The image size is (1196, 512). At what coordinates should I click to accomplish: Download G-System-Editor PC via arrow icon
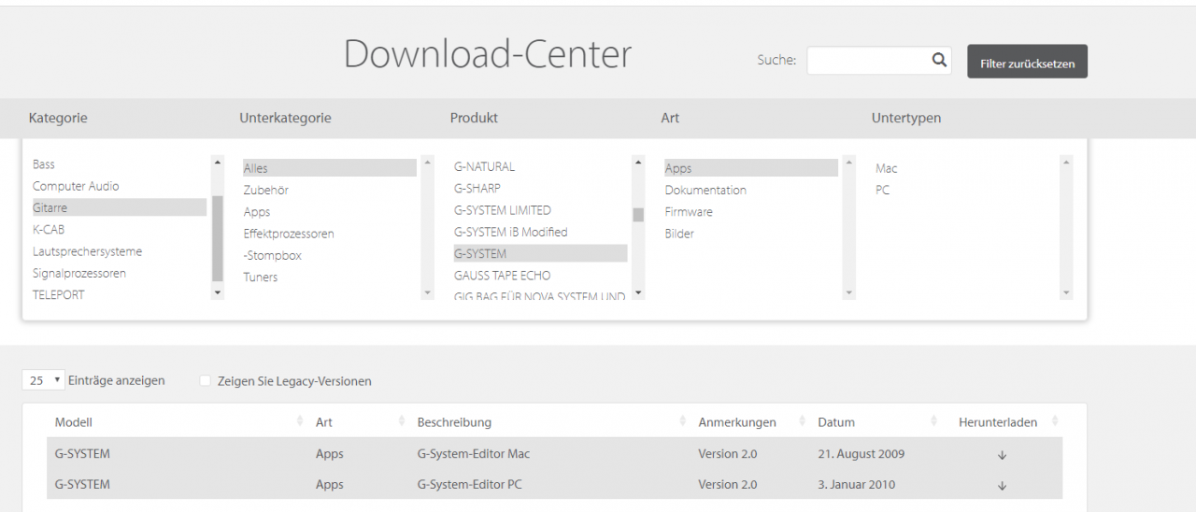point(1002,486)
